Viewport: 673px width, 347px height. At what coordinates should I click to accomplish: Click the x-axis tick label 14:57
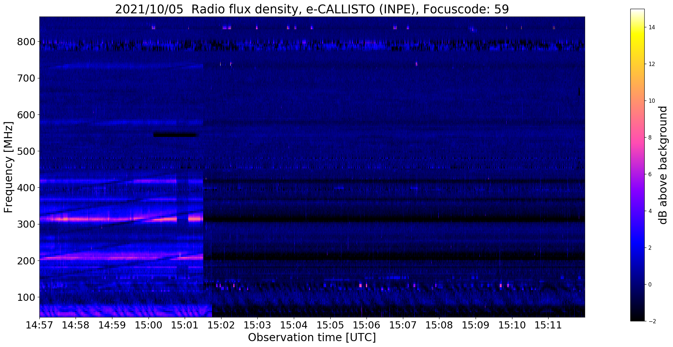pyautogui.click(x=39, y=325)
